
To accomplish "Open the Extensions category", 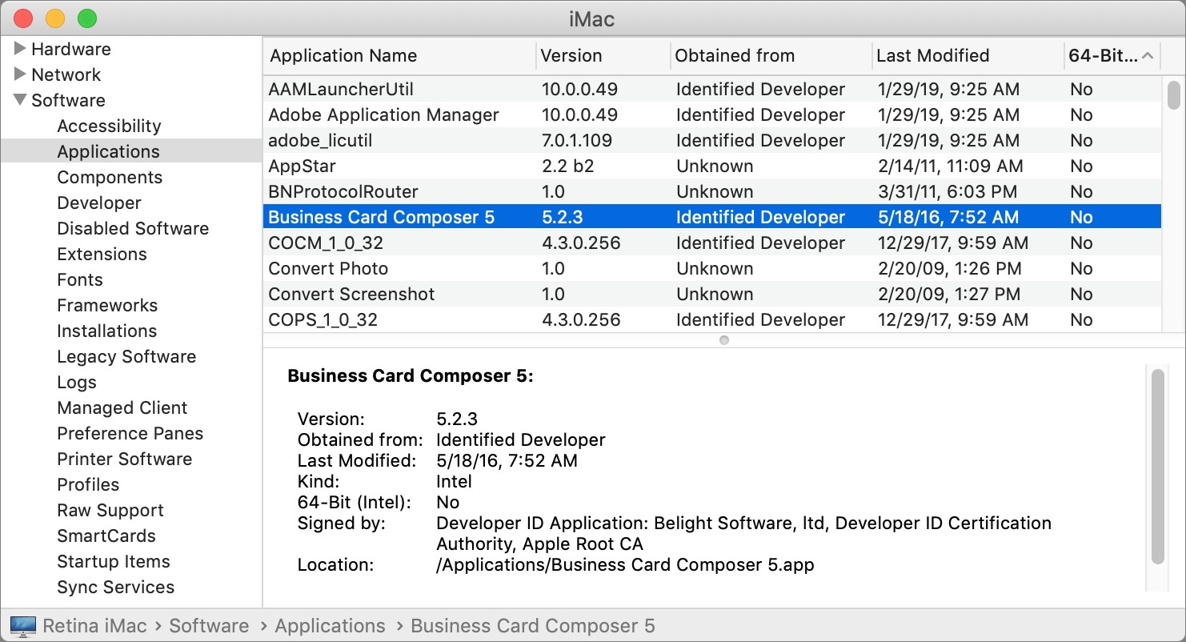I will [x=102, y=254].
